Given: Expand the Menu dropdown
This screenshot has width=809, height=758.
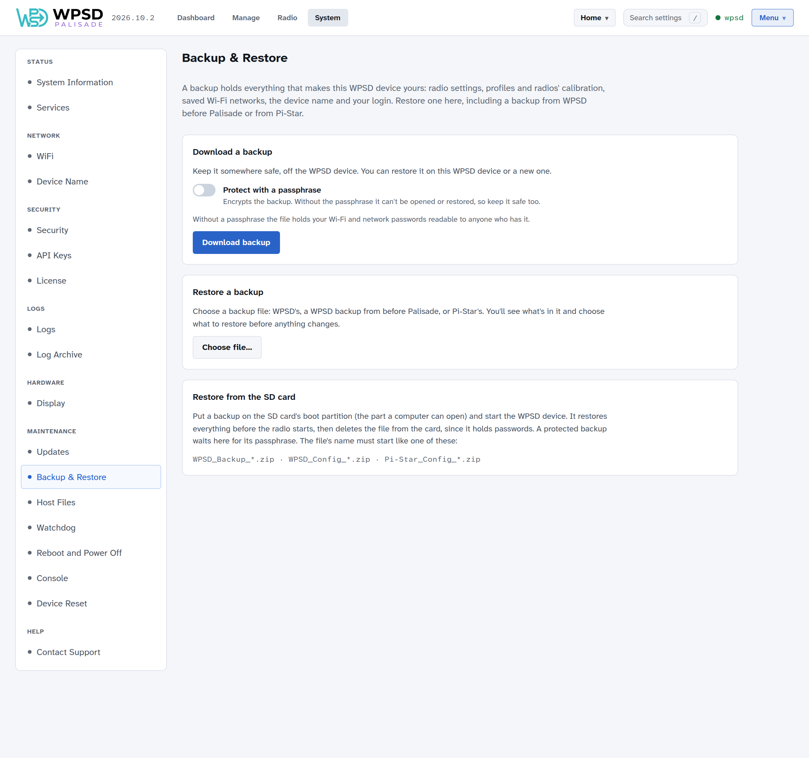Looking at the screenshot, I should coord(772,18).
